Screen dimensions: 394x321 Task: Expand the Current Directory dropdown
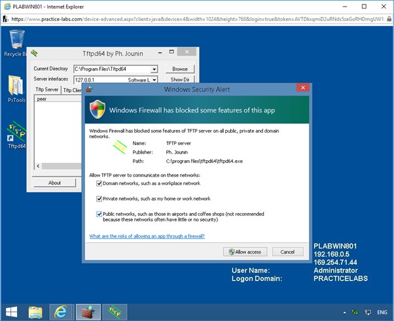click(x=154, y=69)
